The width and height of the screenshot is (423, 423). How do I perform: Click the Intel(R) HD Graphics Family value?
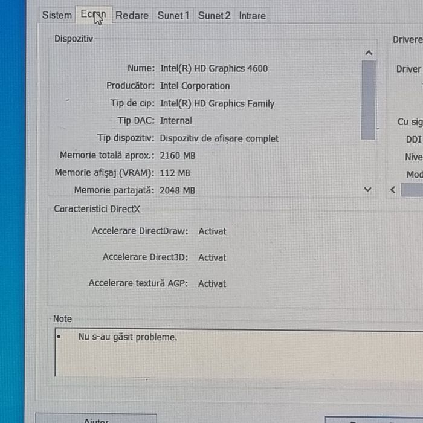(217, 103)
